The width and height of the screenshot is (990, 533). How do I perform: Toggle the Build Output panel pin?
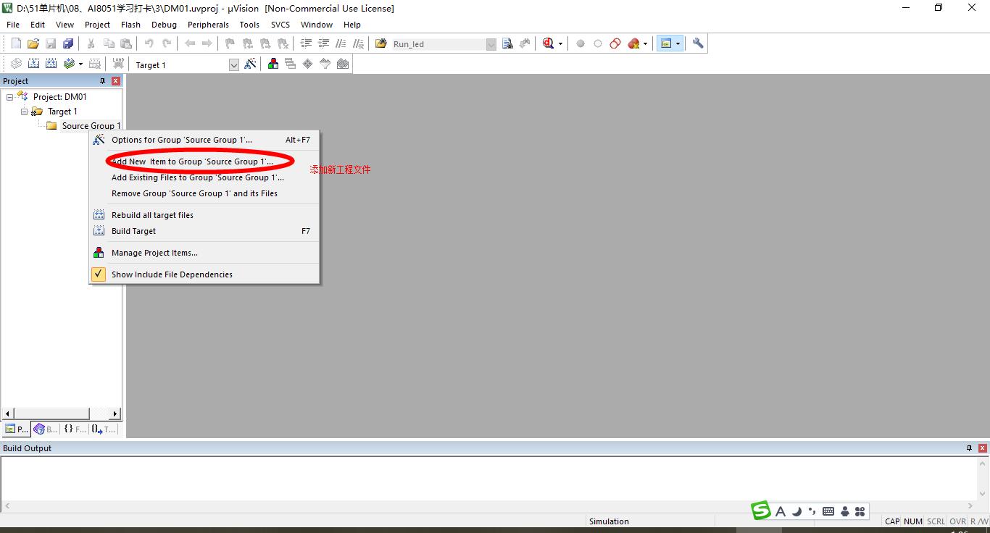tap(969, 448)
